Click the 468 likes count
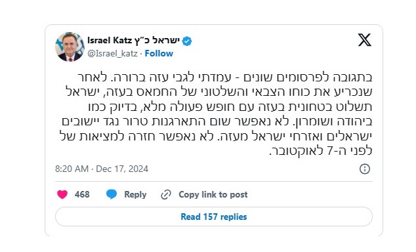The image size is (416, 252). (82, 194)
